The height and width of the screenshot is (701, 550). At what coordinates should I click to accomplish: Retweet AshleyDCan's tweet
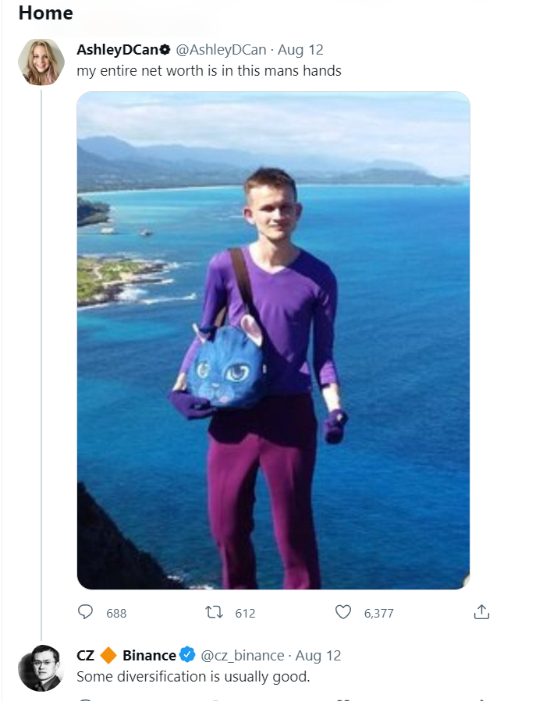tap(214, 612)
